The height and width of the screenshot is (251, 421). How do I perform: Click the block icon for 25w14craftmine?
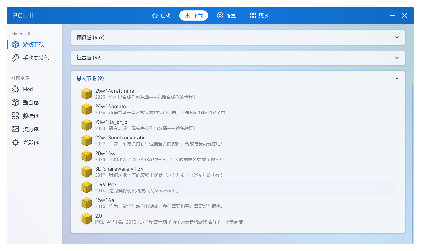click(87, 94)
